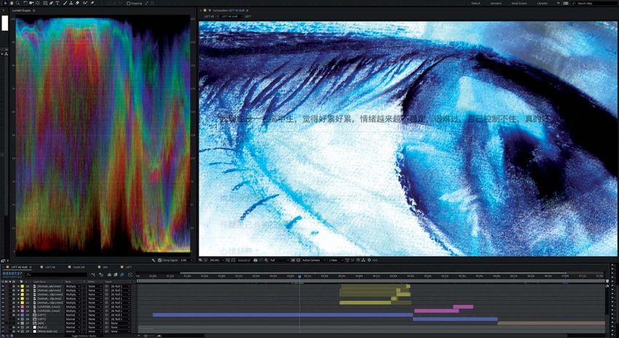Viewport: 619px width, 338px height.
Task: Open the 404 timeline tab
Action: [106, 267]
